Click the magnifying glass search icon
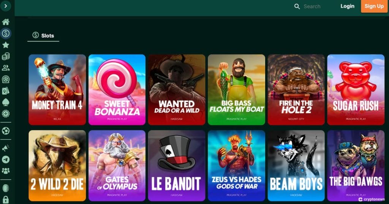The image size is (389, 204). pos(297,6)
